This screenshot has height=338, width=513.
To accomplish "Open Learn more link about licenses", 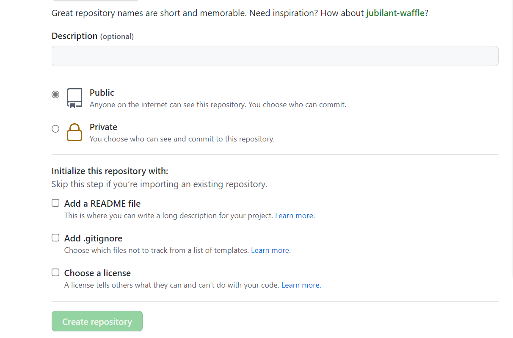I will coord(301,285).
